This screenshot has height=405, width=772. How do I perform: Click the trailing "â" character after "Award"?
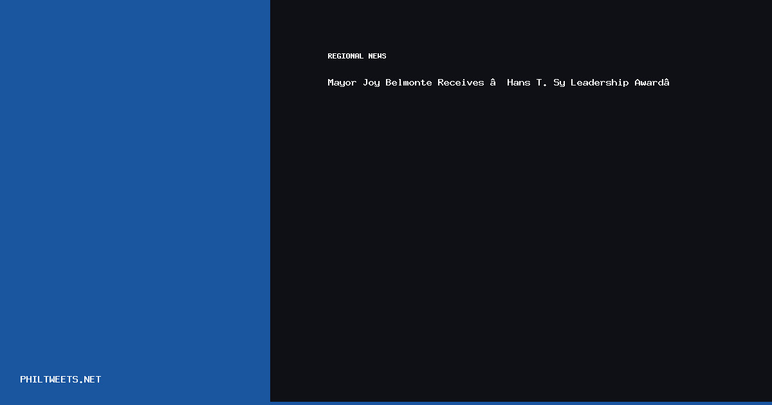[666, 82]
